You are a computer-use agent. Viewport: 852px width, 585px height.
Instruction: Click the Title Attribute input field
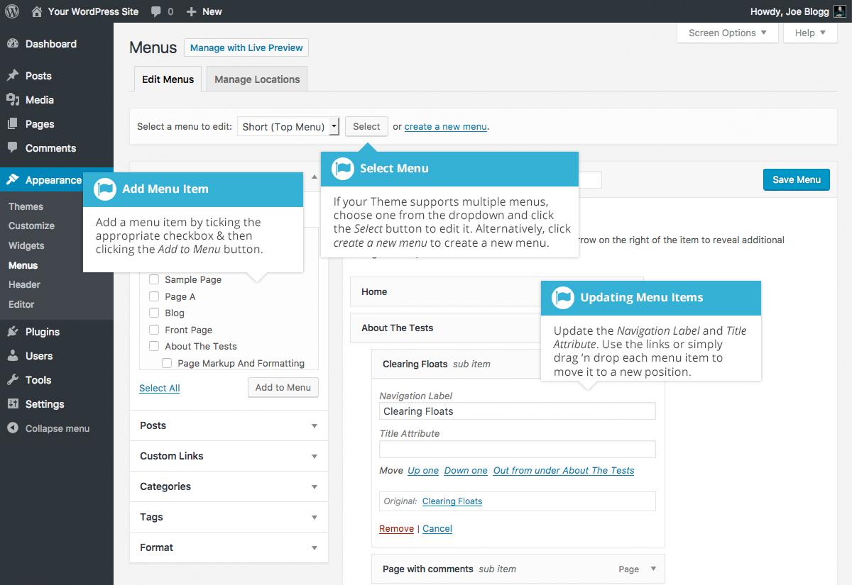[518, 449]
